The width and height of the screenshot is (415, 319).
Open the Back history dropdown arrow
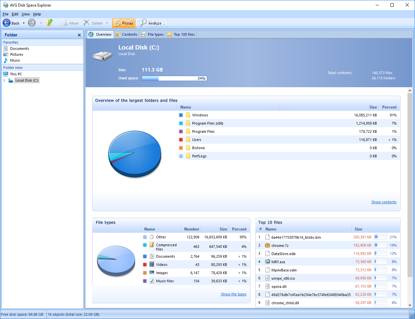tap(24, 23)
